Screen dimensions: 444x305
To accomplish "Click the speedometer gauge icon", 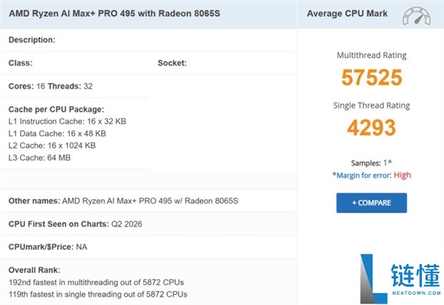I will (x=417, y=16).
